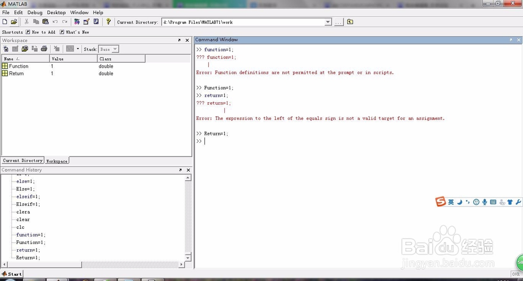
Task: Click Command History scroll up arrow
Action: click(x=188, y=178)
